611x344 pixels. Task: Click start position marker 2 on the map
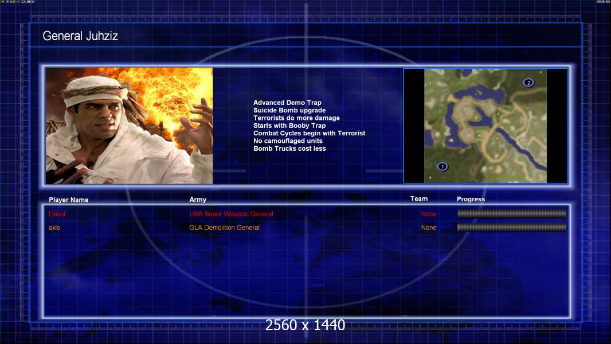[x=528, y=83]
